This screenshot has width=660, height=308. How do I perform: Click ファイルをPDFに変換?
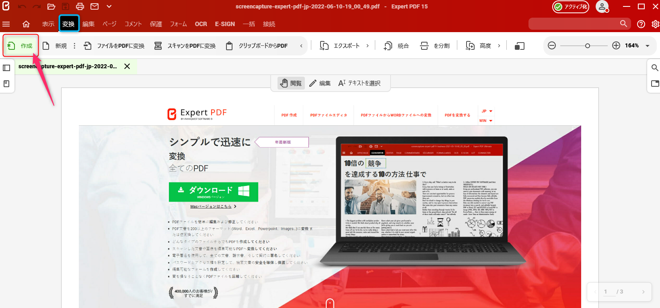coord(114,46)
